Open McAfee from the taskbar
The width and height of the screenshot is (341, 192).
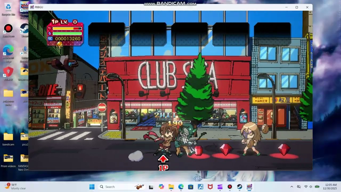210,187
